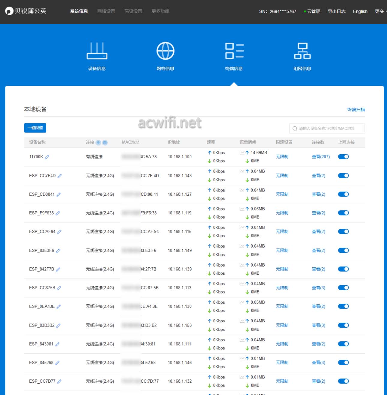The image size is (387, 395).
Task: Toggle internet access for 11700K
Action: (343, 156)
